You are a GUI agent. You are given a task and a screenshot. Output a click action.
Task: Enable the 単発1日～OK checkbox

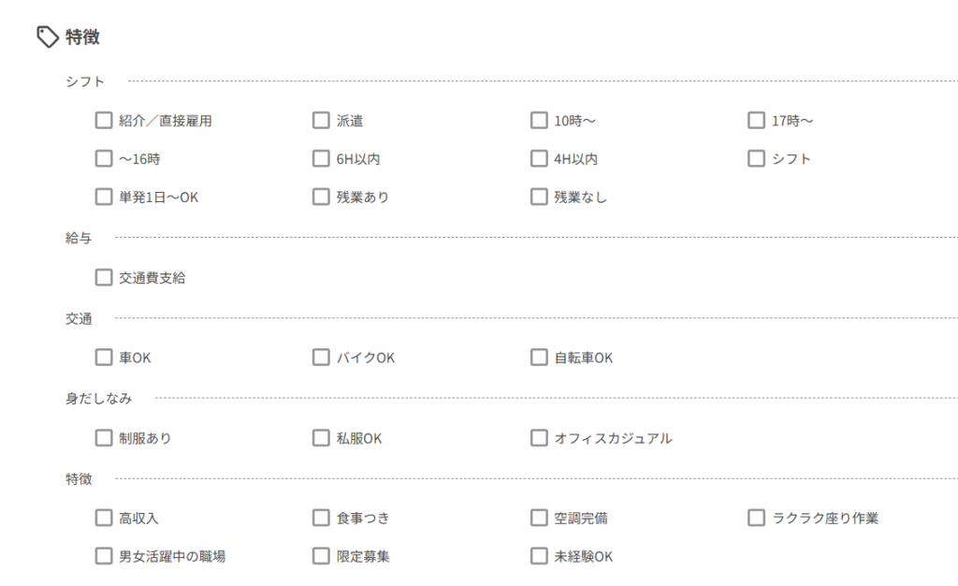[103, 197]
